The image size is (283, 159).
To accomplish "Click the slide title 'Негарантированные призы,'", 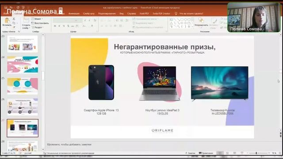I will [x=164, y=47].
